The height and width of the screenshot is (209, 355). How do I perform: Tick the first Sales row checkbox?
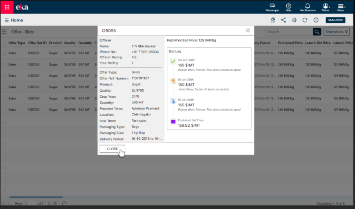(x=4, y=53)
